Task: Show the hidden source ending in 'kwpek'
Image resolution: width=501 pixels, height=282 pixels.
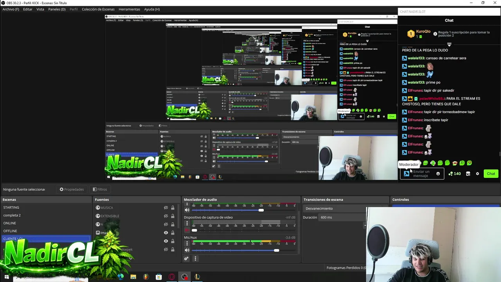Action: click(x=166, y=249)
